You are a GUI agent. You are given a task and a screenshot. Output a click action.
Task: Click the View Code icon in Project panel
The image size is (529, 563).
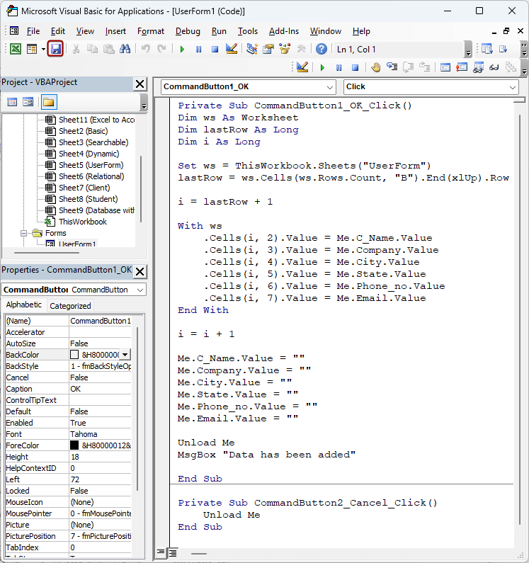(x=13, y=102)
